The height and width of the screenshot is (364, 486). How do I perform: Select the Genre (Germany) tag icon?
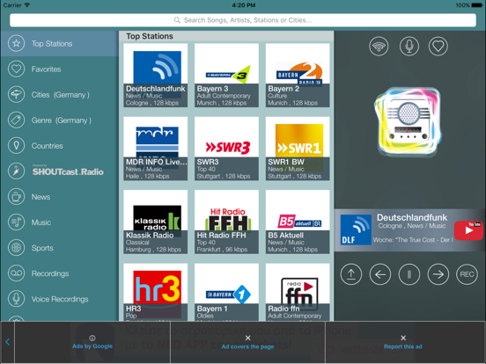click(x=16, y=120)
